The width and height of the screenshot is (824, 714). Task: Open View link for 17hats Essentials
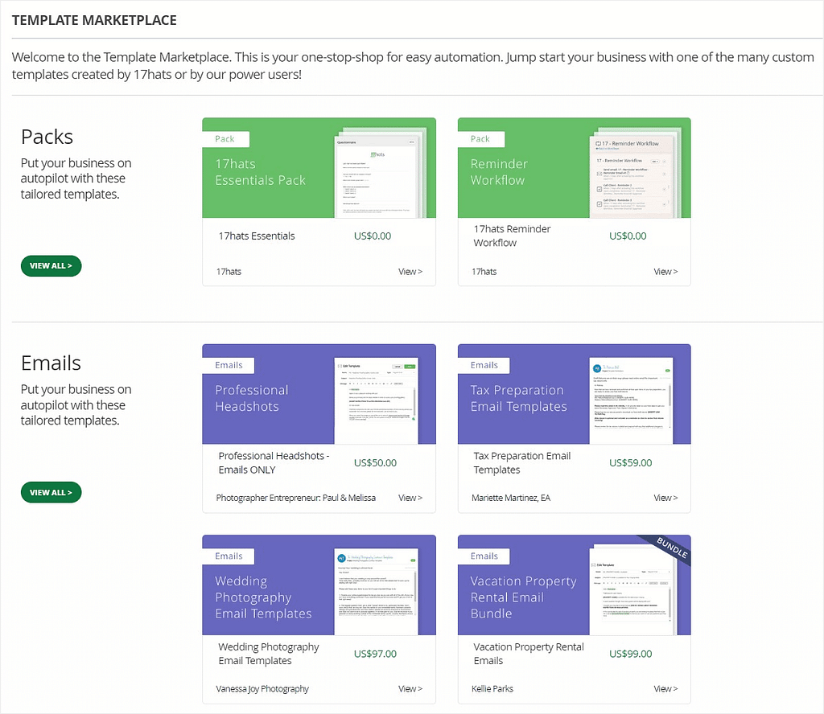coord(410,272)
